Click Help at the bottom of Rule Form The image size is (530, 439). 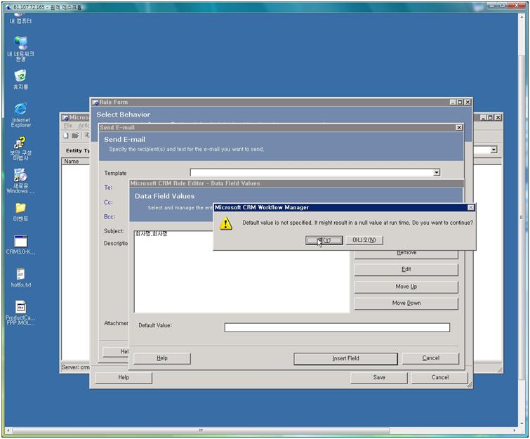pos(124,377)
